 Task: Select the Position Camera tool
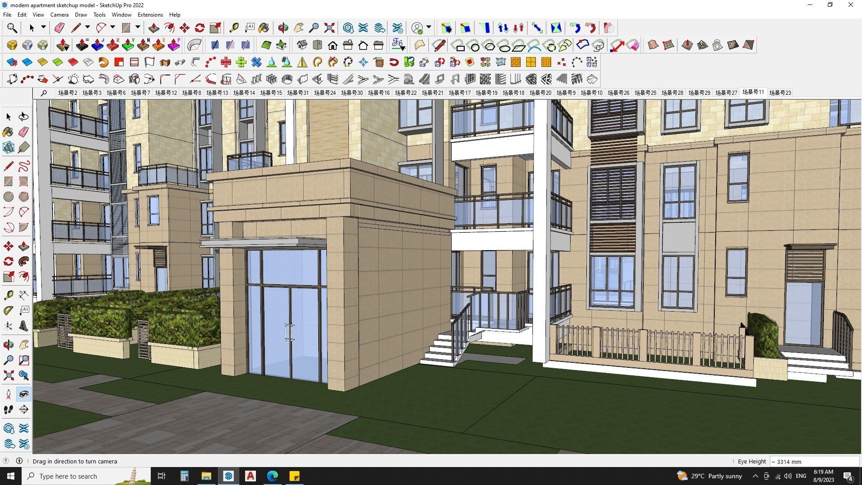pos(8,394)
